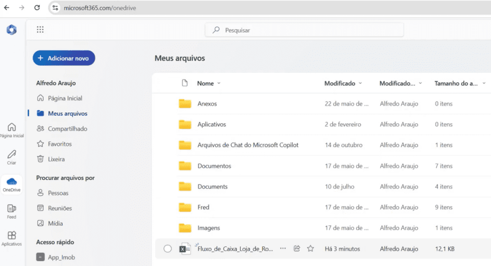Click the App_Imob quick access icon

click(x=40, y=257)
